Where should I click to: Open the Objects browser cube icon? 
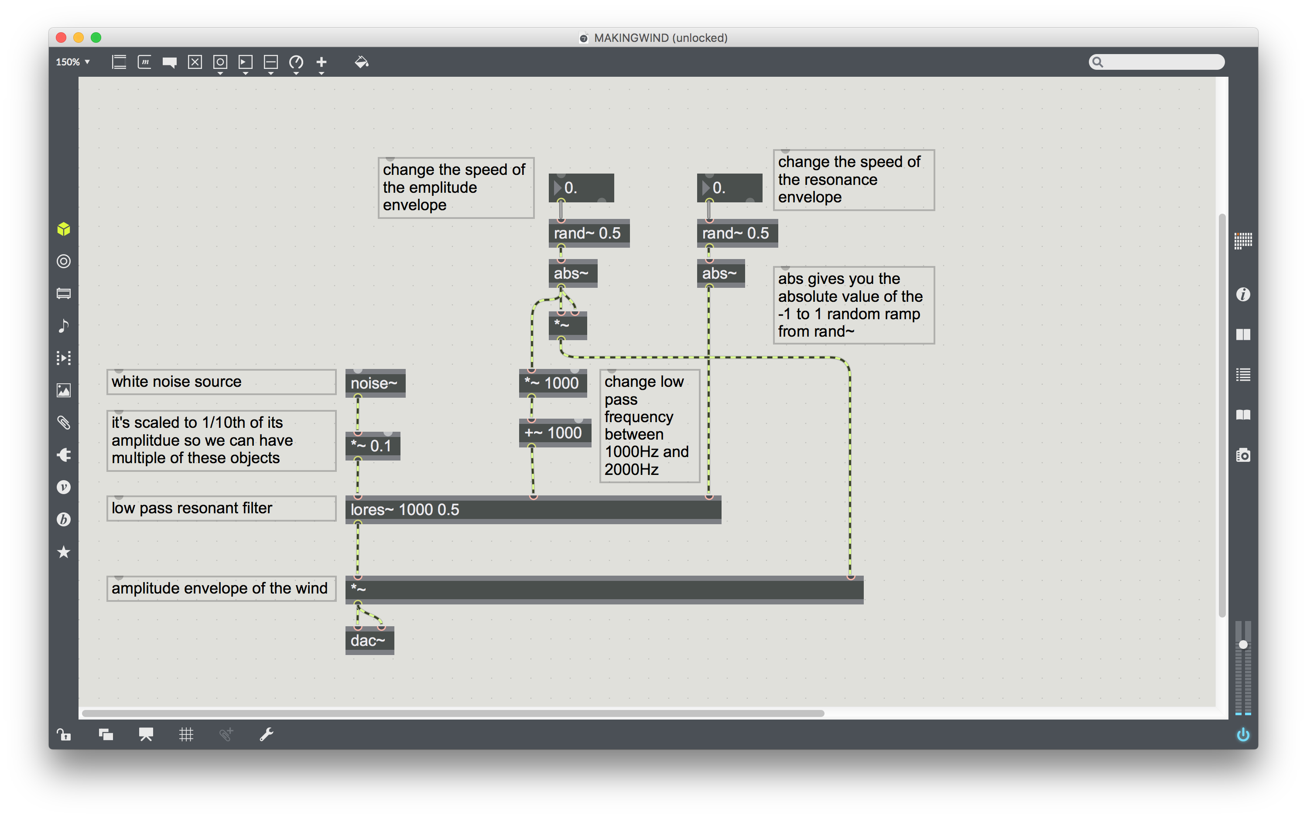(x=63, y=229)
